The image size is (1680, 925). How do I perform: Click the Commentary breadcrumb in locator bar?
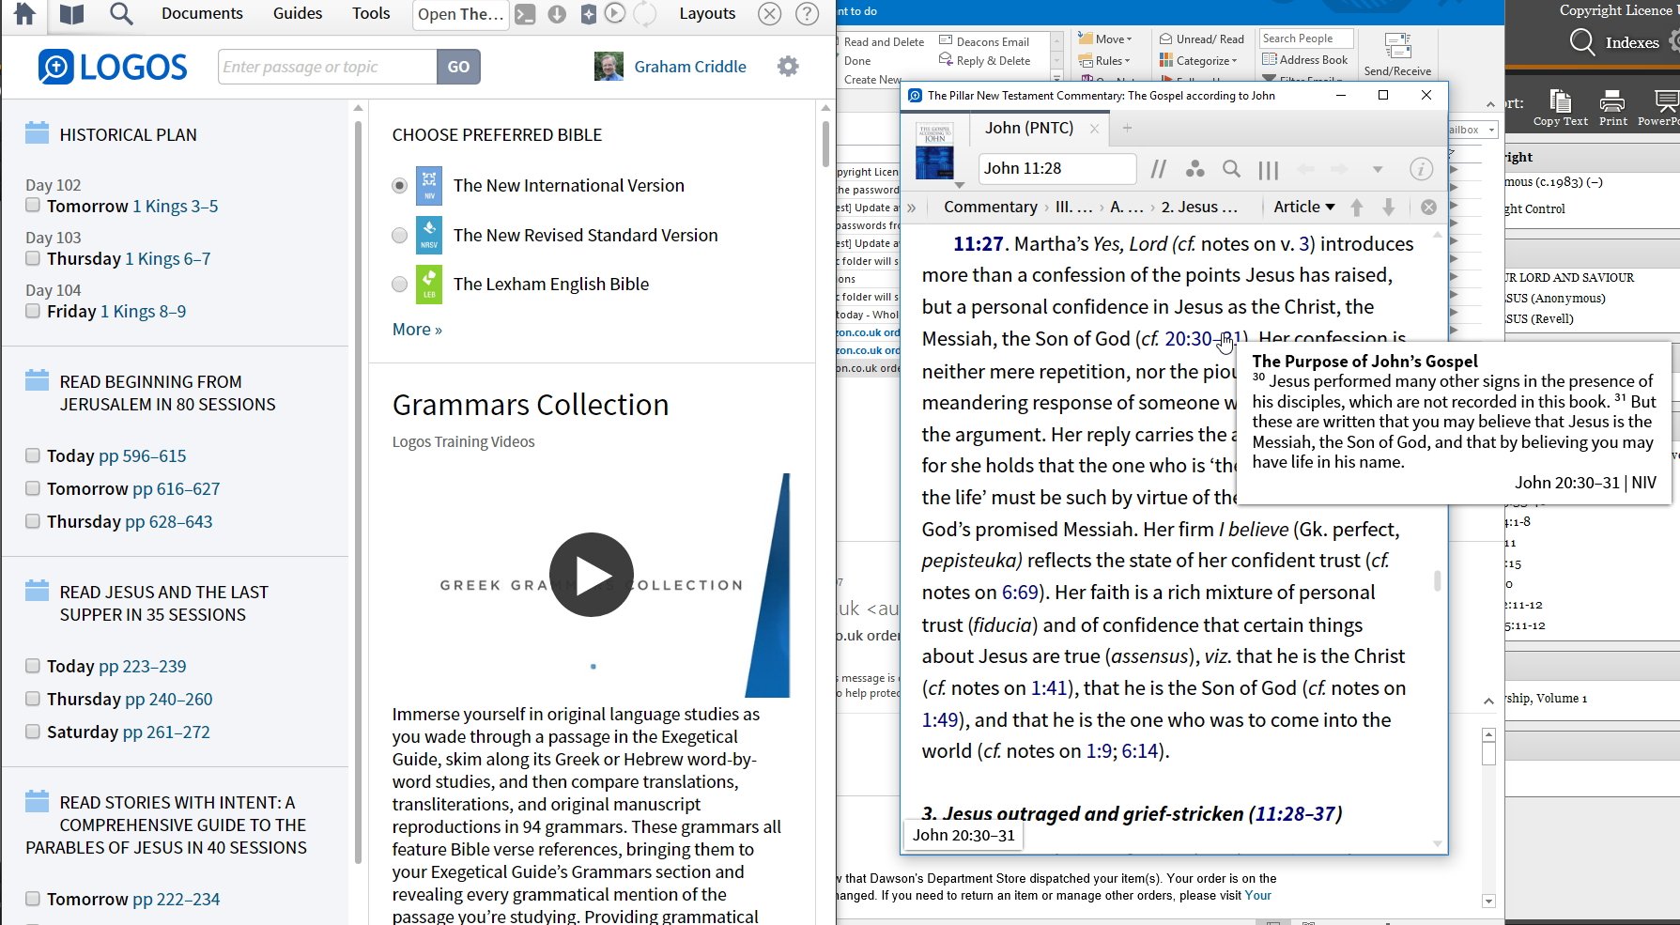(991, 207)
